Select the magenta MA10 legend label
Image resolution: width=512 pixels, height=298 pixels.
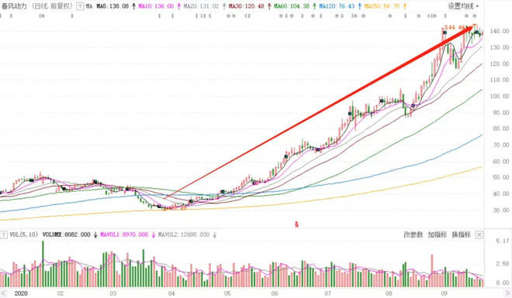point(156,6)
